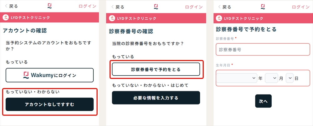313x126 pixels.
Task: Go back using 戻る in the left panel
Action: [11, 6]
